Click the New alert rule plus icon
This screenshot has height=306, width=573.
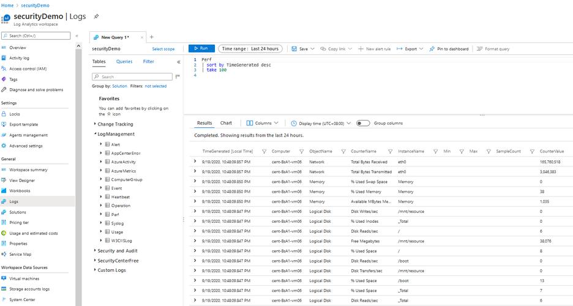[361, 49]
